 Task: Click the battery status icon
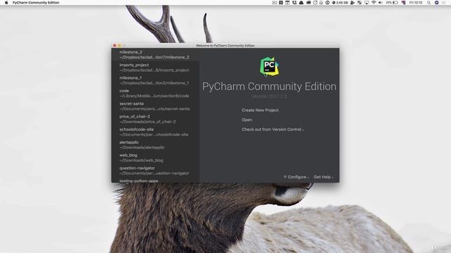pyautogui.click(x=395, y=3)
